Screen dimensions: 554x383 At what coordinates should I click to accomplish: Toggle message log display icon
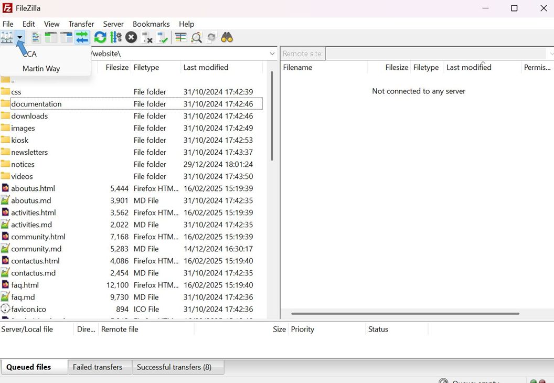36,37
